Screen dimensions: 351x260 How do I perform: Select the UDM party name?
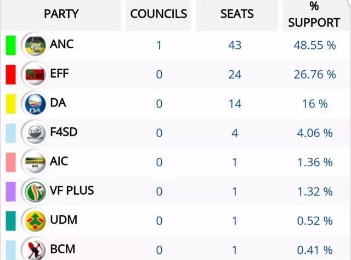64,220
